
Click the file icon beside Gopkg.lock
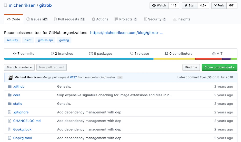tap(9, 129)
